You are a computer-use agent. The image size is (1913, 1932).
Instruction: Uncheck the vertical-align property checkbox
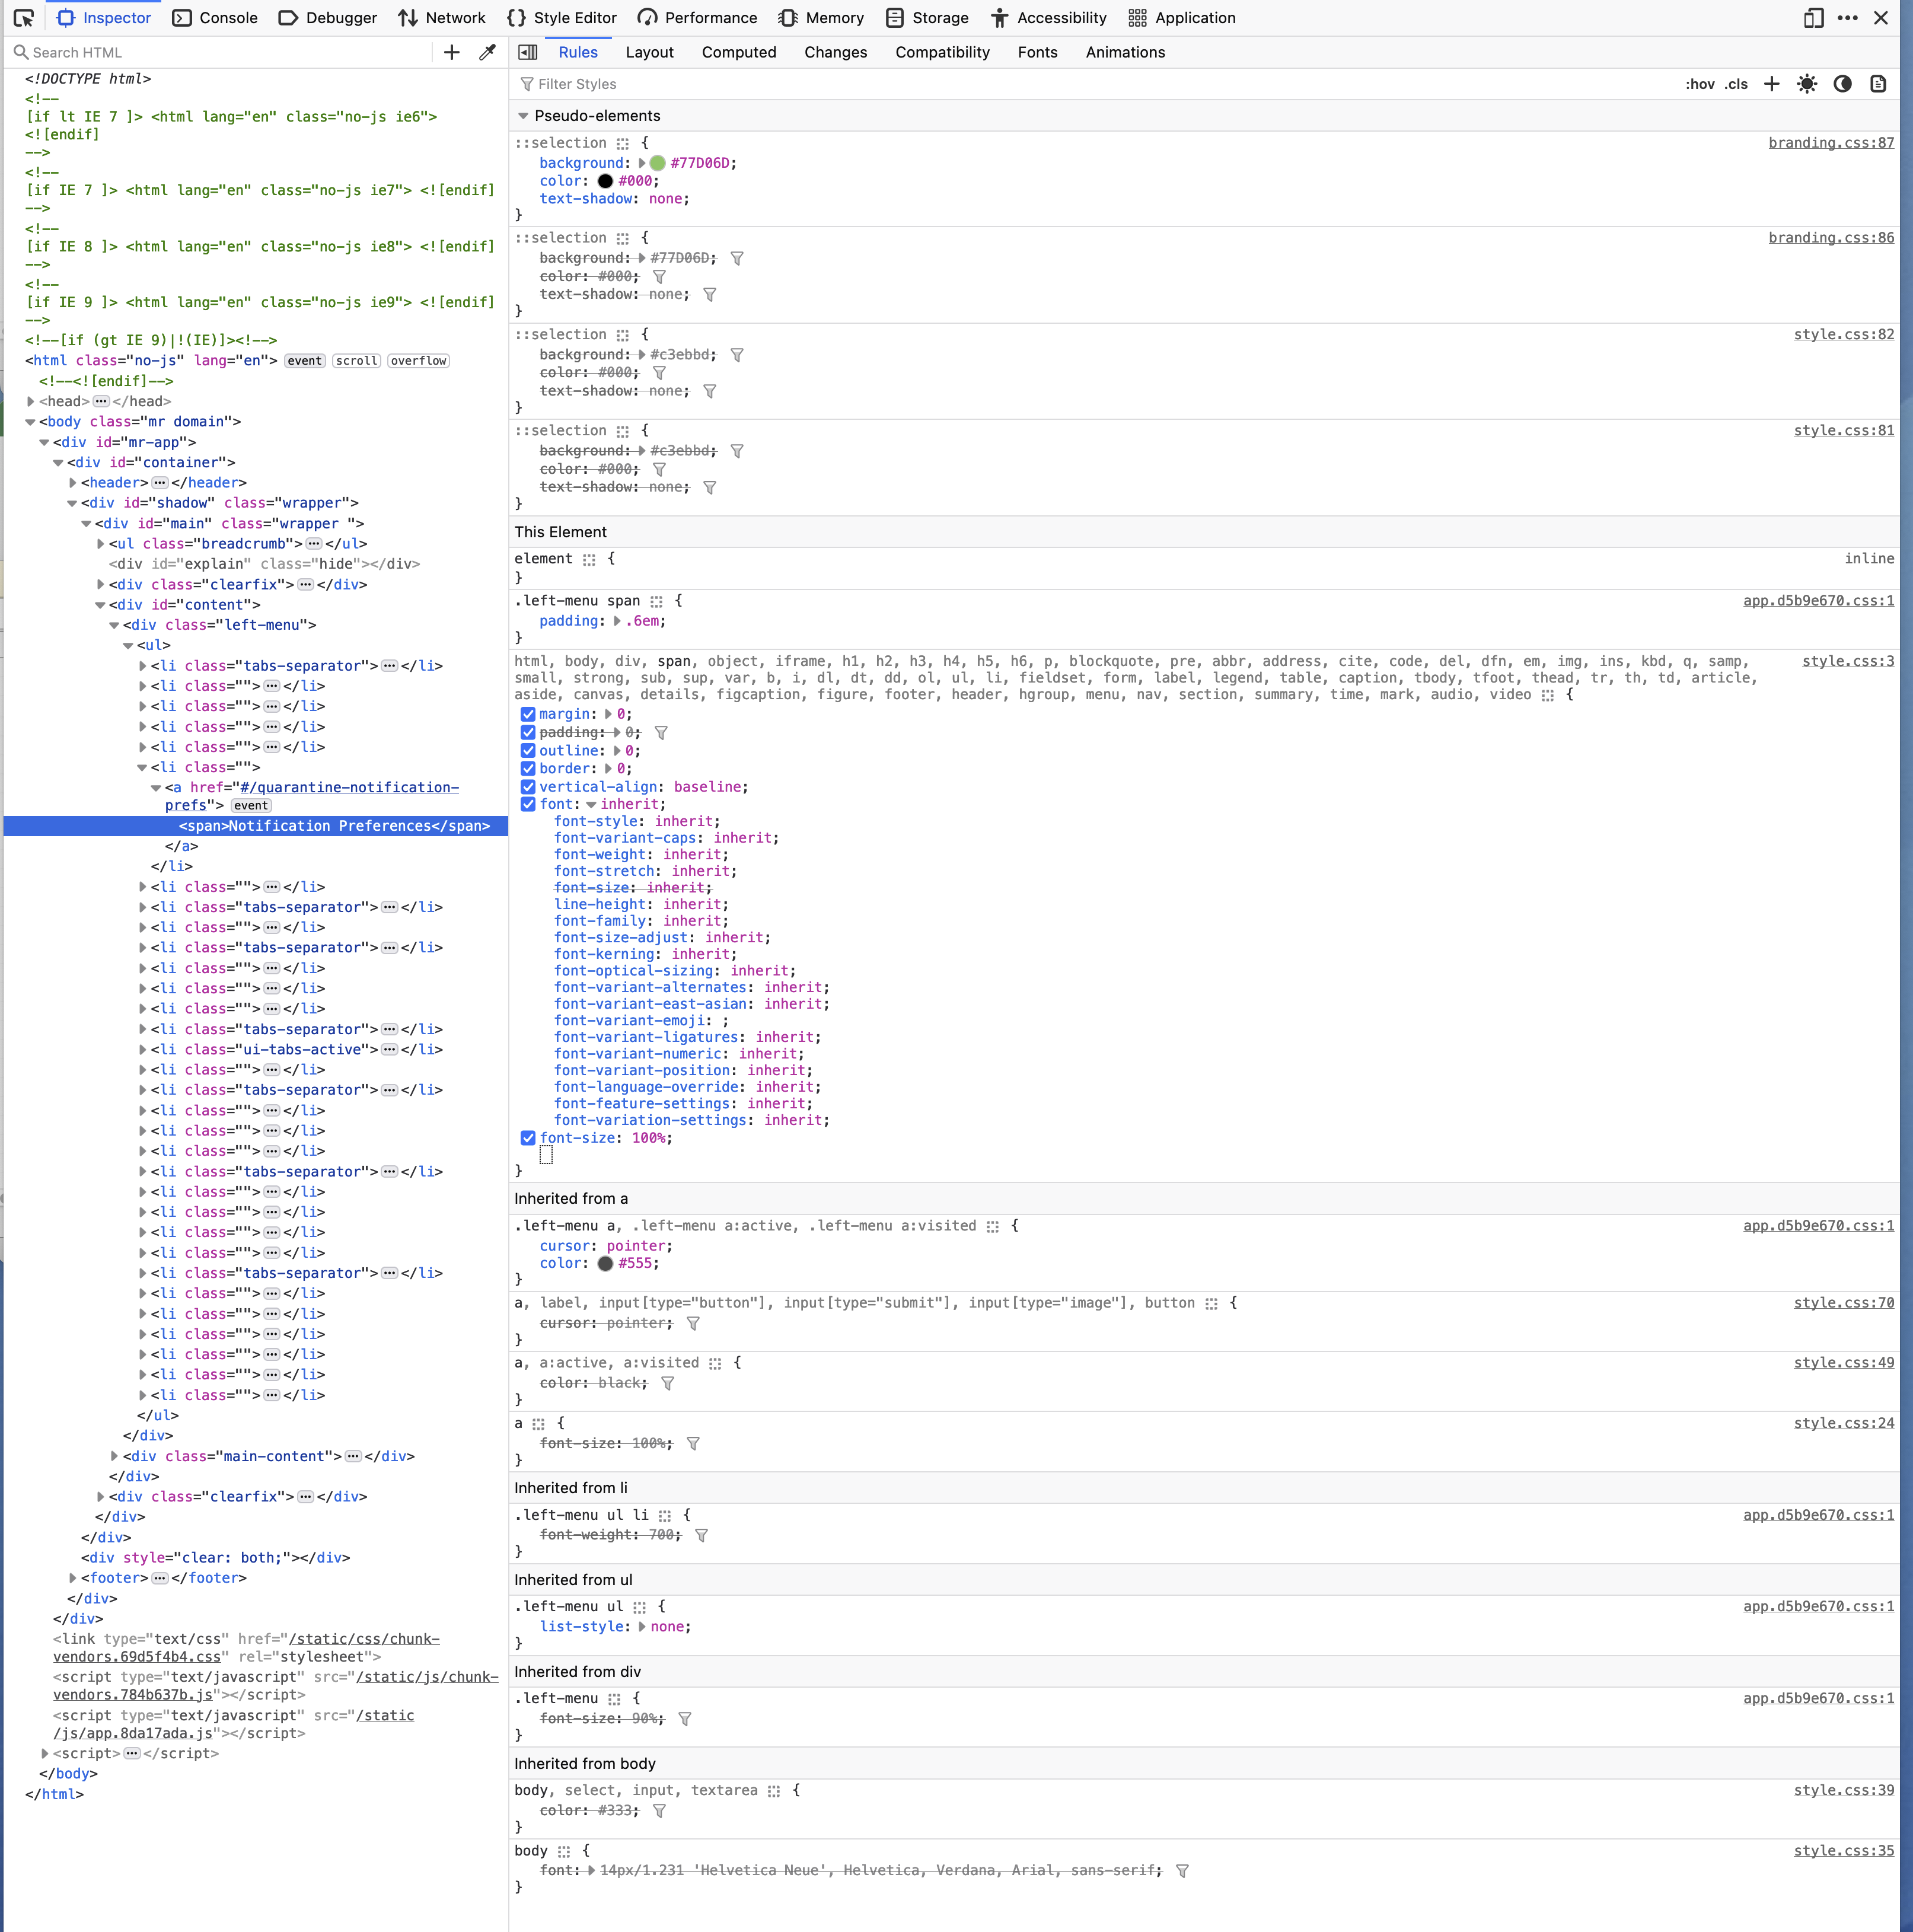528,787
